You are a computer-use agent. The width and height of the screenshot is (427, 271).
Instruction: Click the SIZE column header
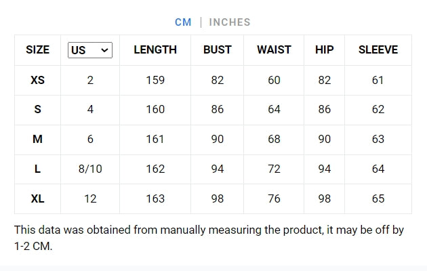tap(38, 50)
